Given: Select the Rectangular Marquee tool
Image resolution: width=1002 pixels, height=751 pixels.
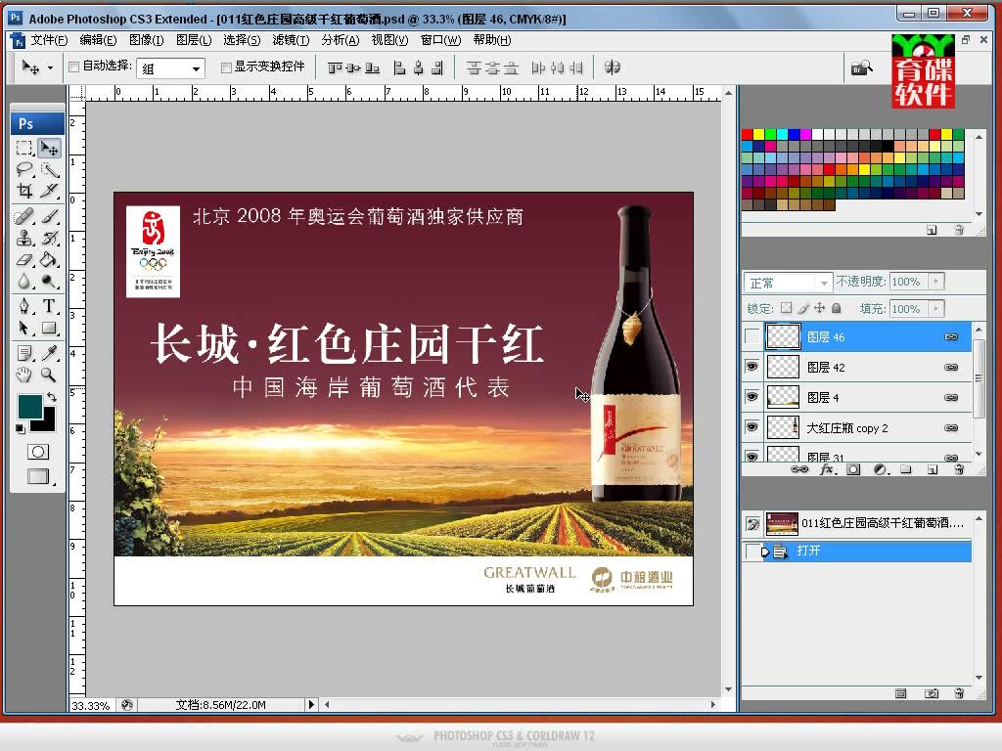Looking at the screenshot, I should 24,149.
